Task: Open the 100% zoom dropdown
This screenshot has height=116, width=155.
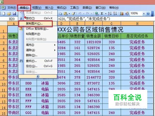Action: click(x=144, y=14)
